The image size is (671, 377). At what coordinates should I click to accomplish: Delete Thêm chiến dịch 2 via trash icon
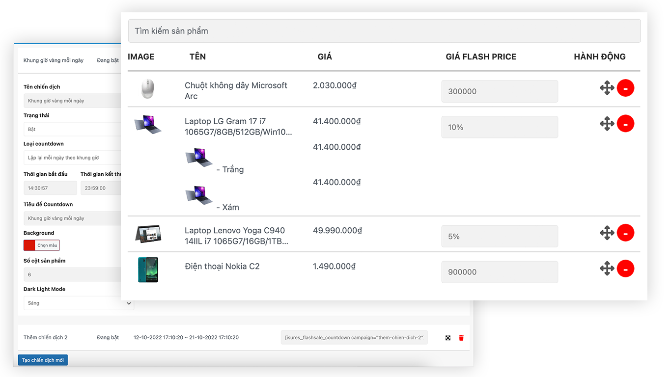click(x=461, y=338)
